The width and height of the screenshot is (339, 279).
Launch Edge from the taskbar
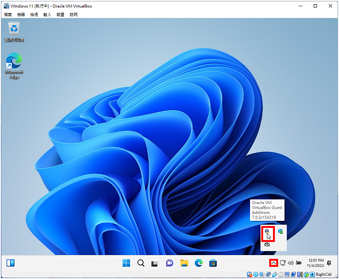(199, 263)
